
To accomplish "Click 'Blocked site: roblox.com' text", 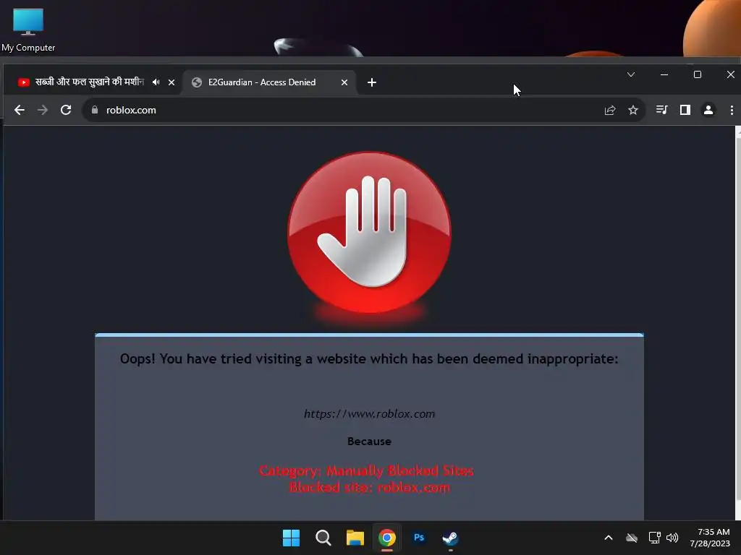I will (x=369, y=488).
